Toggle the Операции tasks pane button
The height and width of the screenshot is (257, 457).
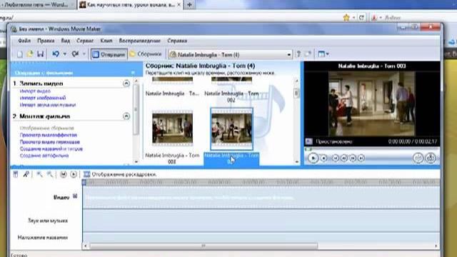[109, 54]
